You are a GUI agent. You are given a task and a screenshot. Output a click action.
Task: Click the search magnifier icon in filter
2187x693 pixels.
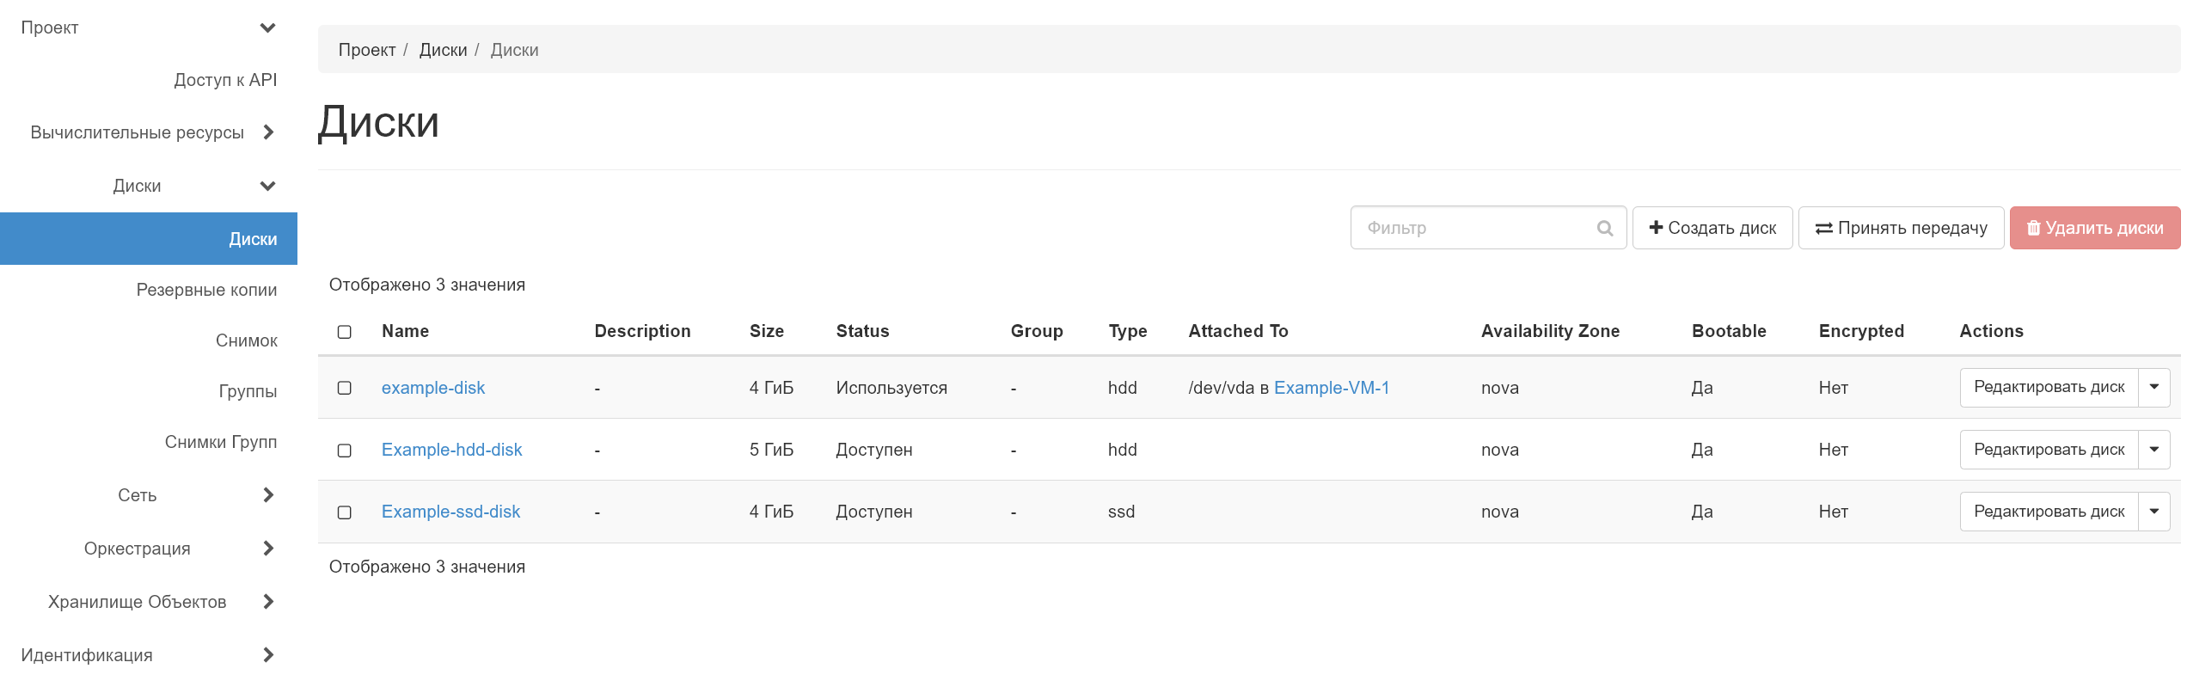tap(1604, 228)
